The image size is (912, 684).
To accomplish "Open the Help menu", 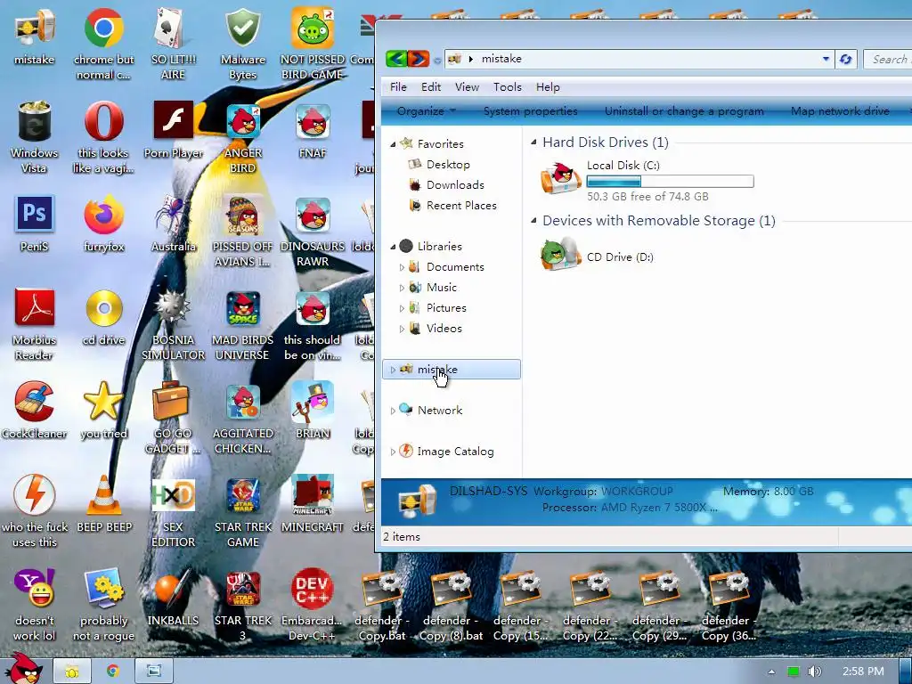I will 548,86.
